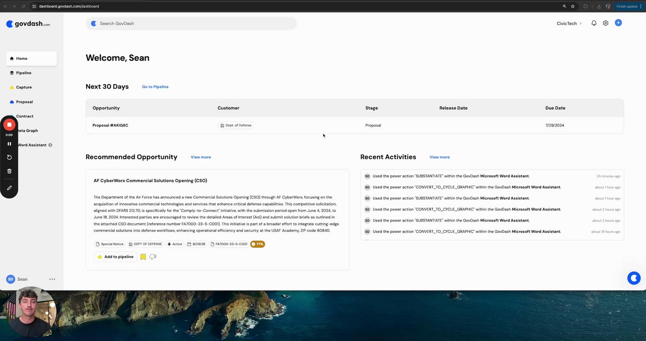Click the browser profile avatar
Viewport: 646px width, 341px height.
coord(608,6)
